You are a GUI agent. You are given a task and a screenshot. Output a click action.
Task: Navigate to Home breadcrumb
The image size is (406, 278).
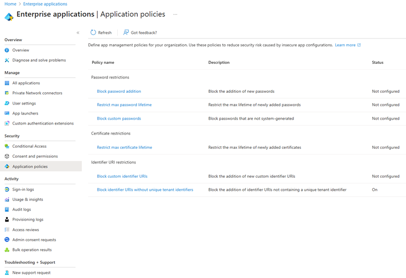(x=10, y=4)
